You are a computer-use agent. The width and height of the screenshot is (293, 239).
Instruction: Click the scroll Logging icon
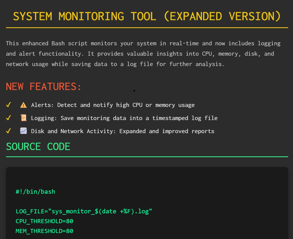coord(24,118)
